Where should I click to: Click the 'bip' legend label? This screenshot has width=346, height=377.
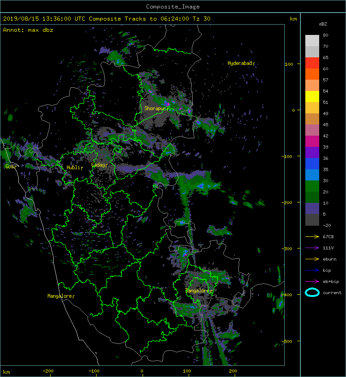click(327, 270)
